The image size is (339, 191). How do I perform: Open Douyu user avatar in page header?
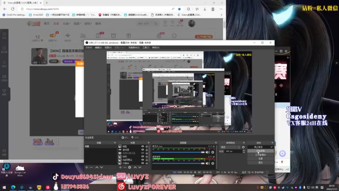(192, 23)
